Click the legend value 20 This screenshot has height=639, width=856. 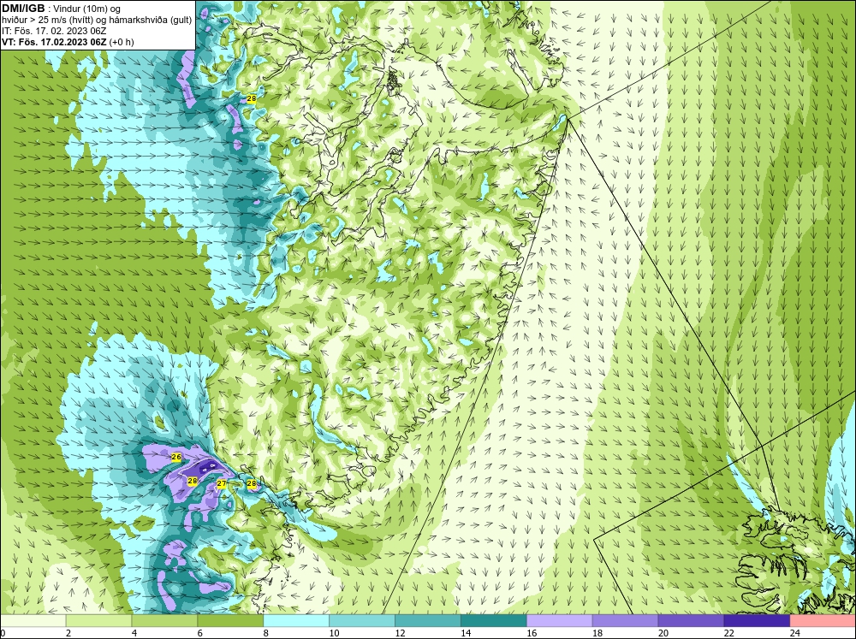[x=663, y=633]
